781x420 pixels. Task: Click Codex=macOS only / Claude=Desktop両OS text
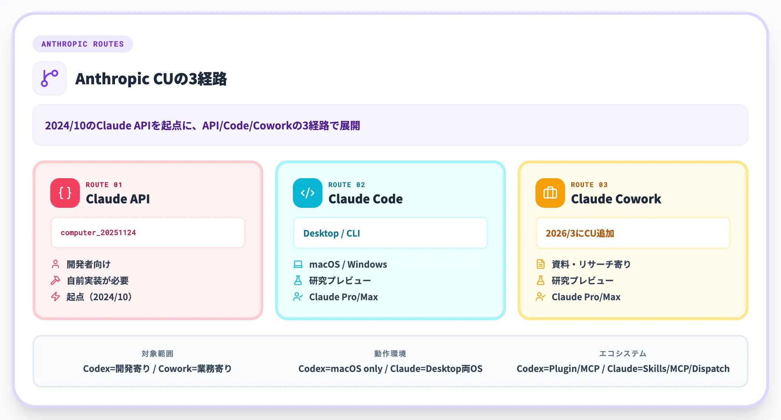click(390, 369)
